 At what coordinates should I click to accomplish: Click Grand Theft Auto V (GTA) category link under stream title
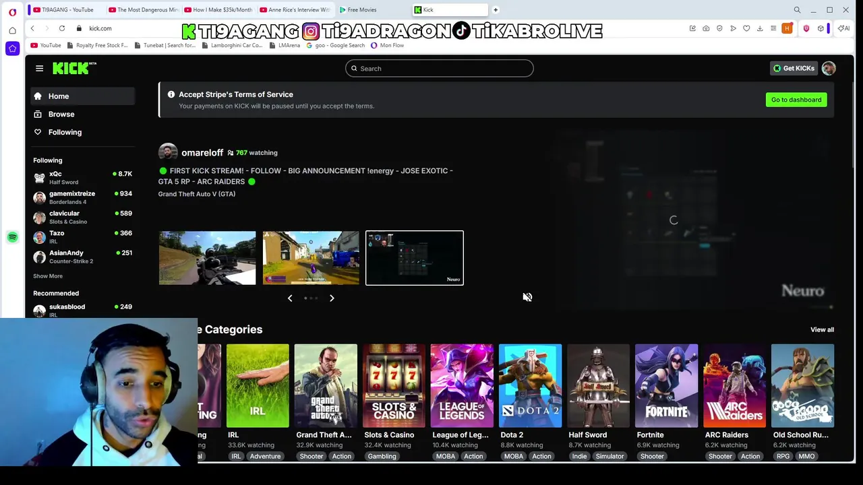coord(197,194)
